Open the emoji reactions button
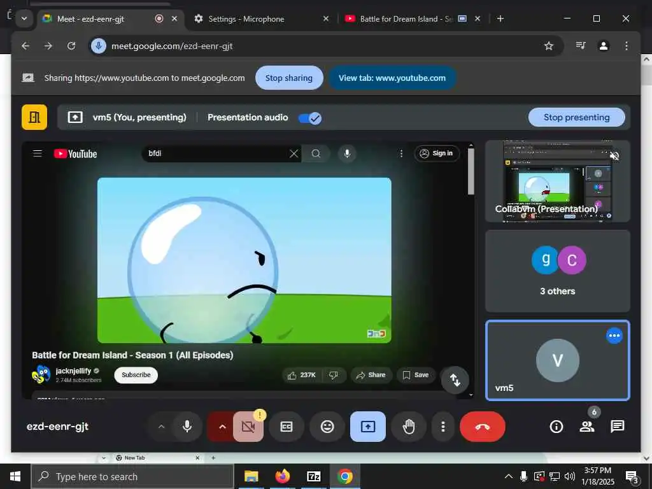Screen dimensions: 652x489 pyautogui.click(x=327, y=426)
